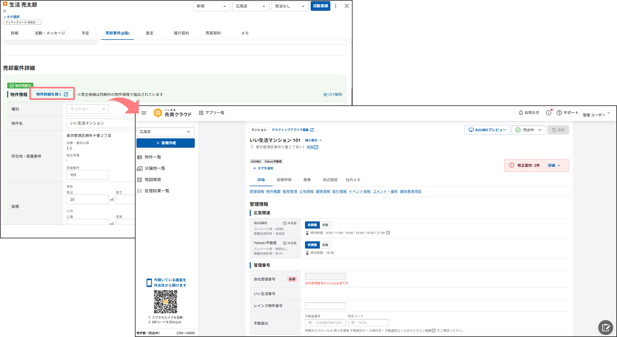Open the 社内メモ tab
Screen dimensions: 617x337
tap(353, 180)
